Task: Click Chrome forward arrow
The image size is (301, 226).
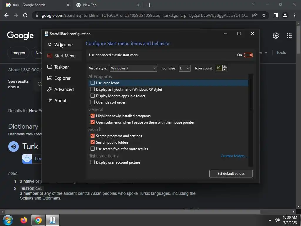Action: click(x=16, y=15)
